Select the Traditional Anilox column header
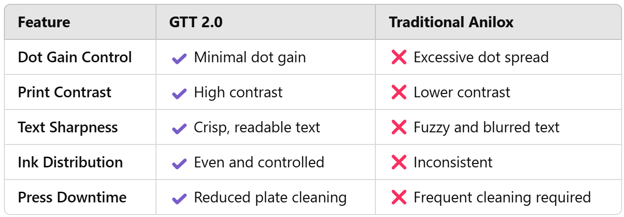This screenshot has height=217, width=624. tap(451, 22)
